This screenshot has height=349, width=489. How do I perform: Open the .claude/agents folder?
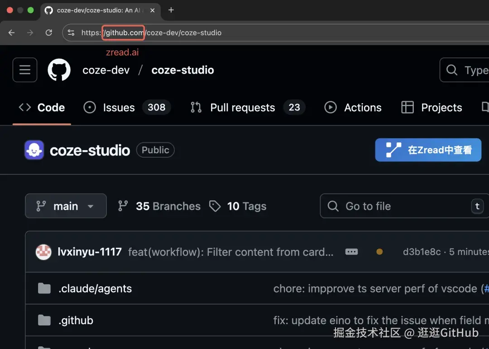pyautogui.click(x=95, y=288)
